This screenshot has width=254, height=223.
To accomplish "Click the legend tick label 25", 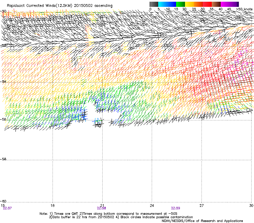I will (194, 9).
